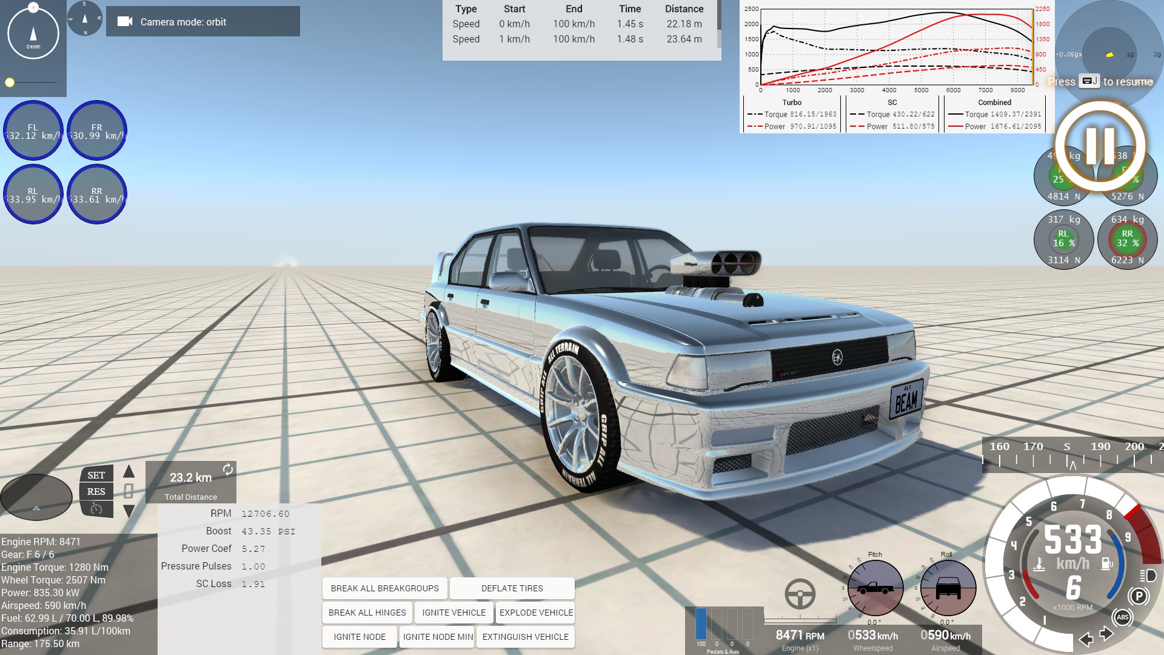The width and height of the screenshot is (1164, 655).
Task: Click the FL wheel speed gauge
Action: tap(33, 130)
